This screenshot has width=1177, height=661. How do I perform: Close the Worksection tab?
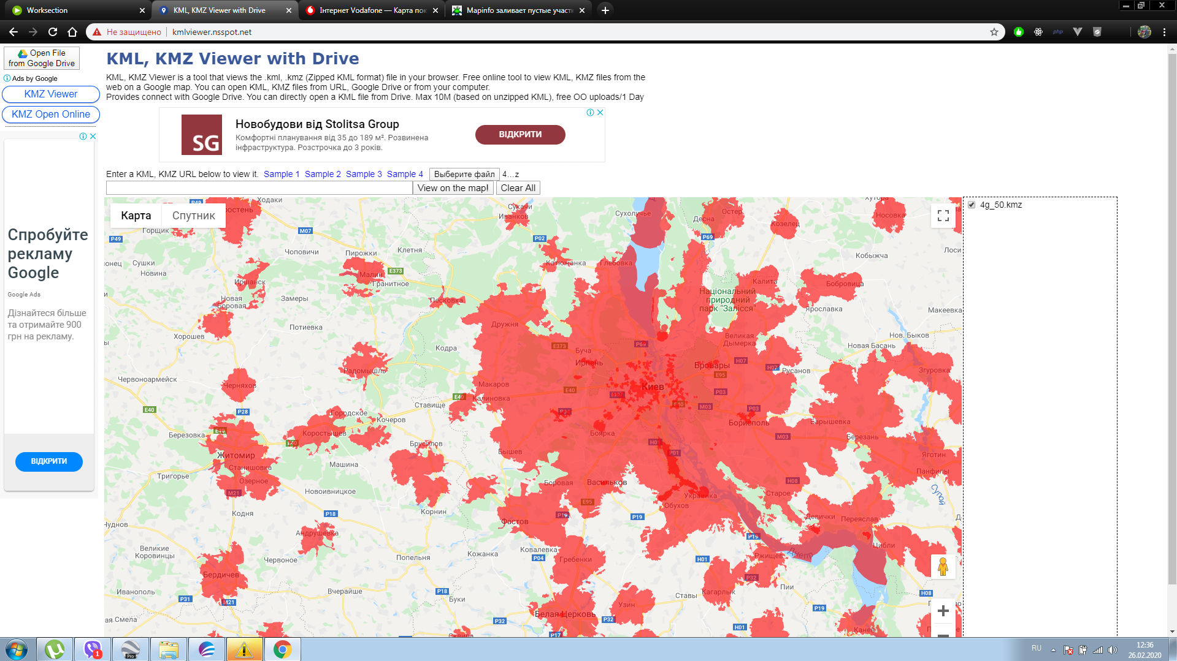point(142,10)
